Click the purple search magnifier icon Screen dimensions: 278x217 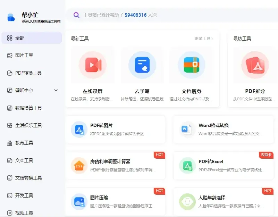click(76, 15)
